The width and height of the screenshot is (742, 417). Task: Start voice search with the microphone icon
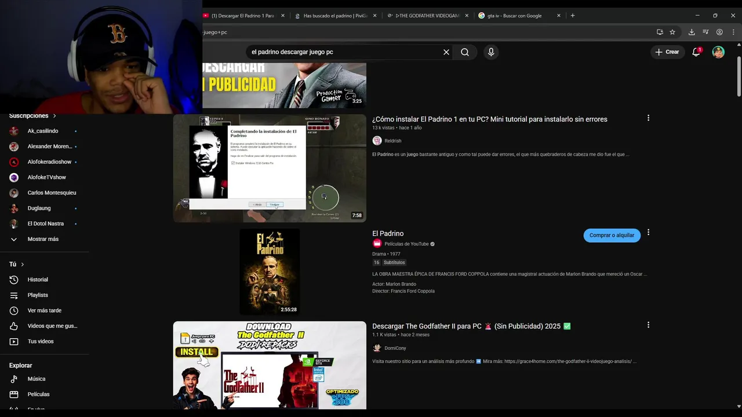click(491, 52)
